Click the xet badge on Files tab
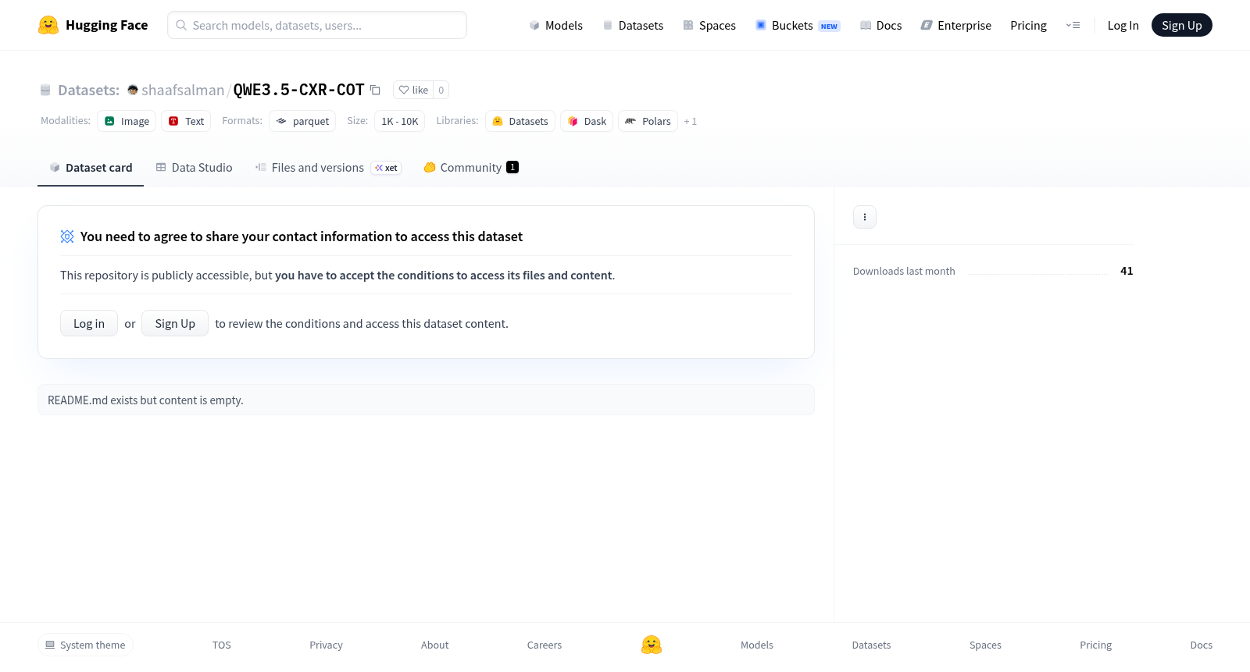Image resolution: width=1250 pixels, height=672 pixels. click(x=386, y=168)
